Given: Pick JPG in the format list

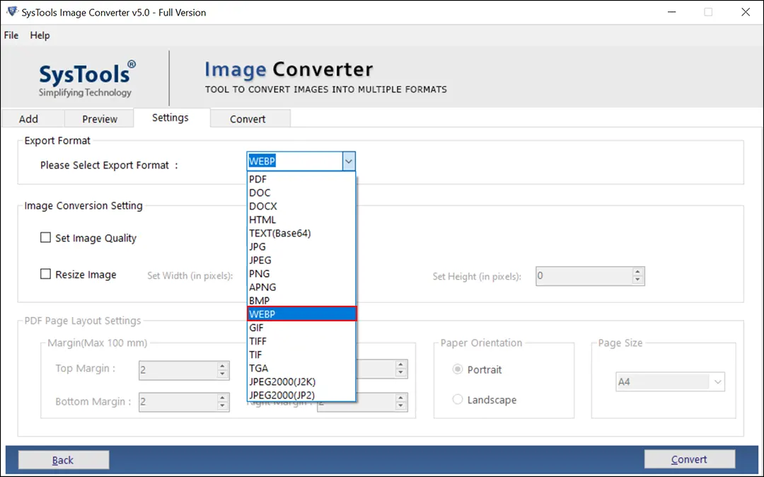Looking at the screenshot, I should [x=301, y=246].
